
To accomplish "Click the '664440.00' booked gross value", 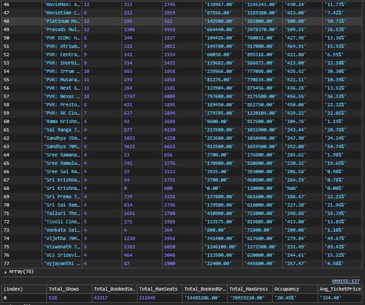I will [219, 30].
